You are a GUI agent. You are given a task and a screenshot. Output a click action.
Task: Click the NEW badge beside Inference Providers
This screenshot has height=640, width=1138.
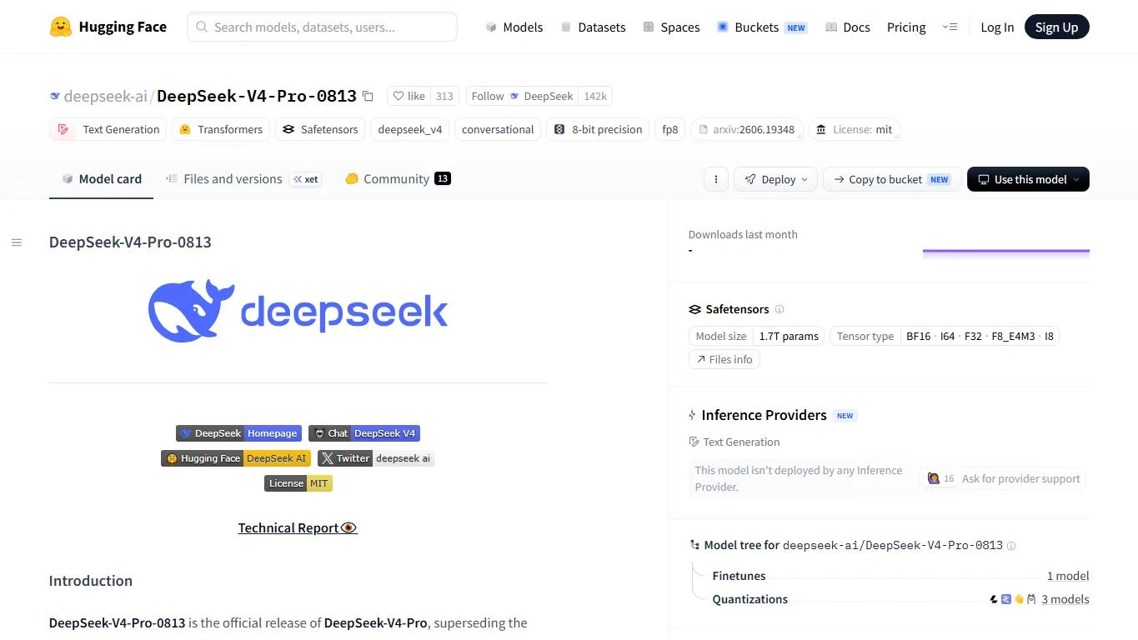coord(845,416)
